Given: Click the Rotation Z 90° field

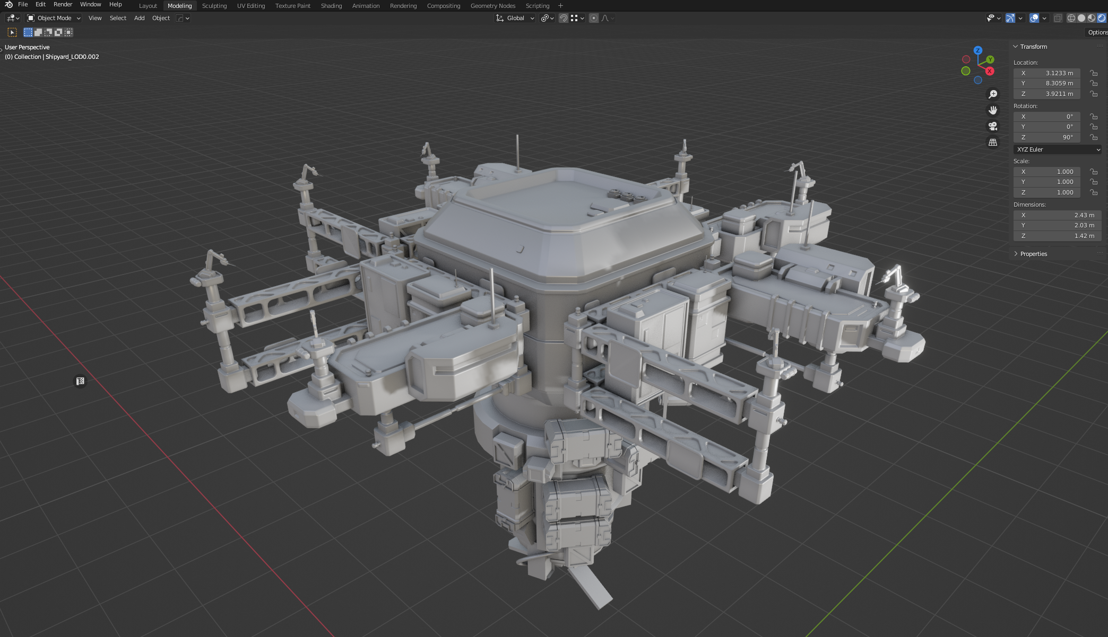Looking at the screenshot, I should 1046,137.
